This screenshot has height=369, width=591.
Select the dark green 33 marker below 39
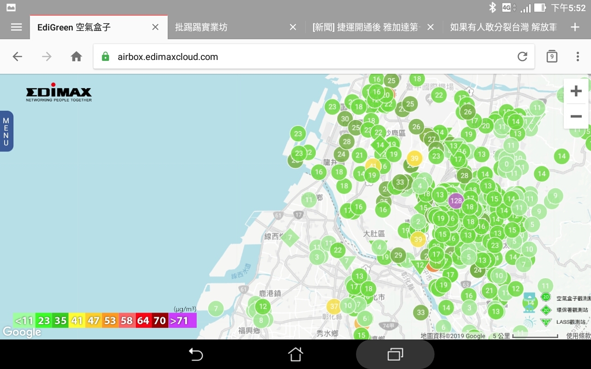click(400, 182)
